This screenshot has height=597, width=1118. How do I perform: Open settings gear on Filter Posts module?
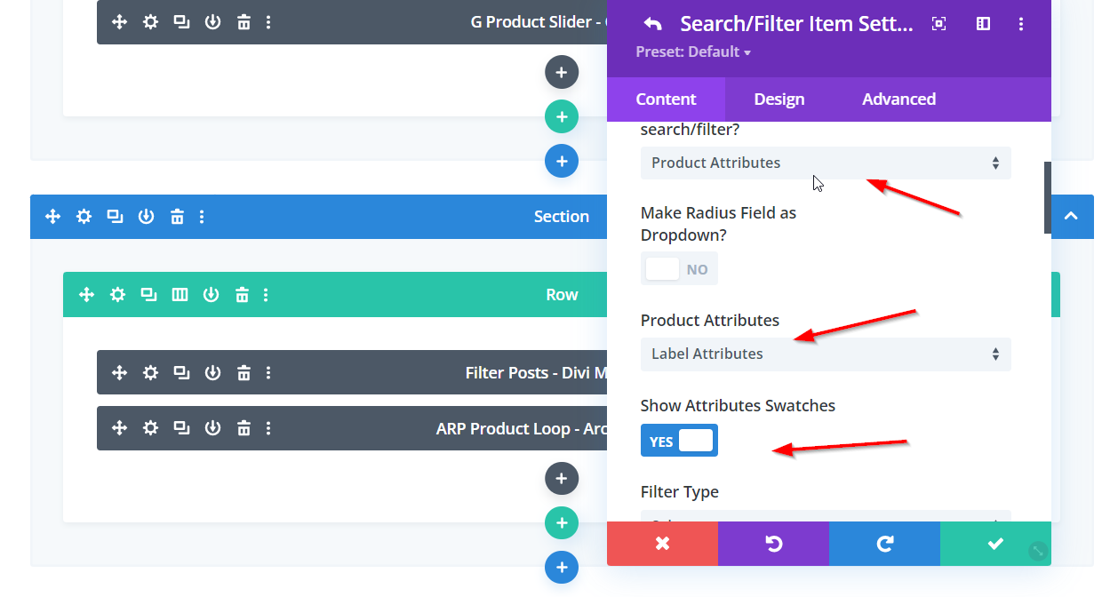pos(151,373)
